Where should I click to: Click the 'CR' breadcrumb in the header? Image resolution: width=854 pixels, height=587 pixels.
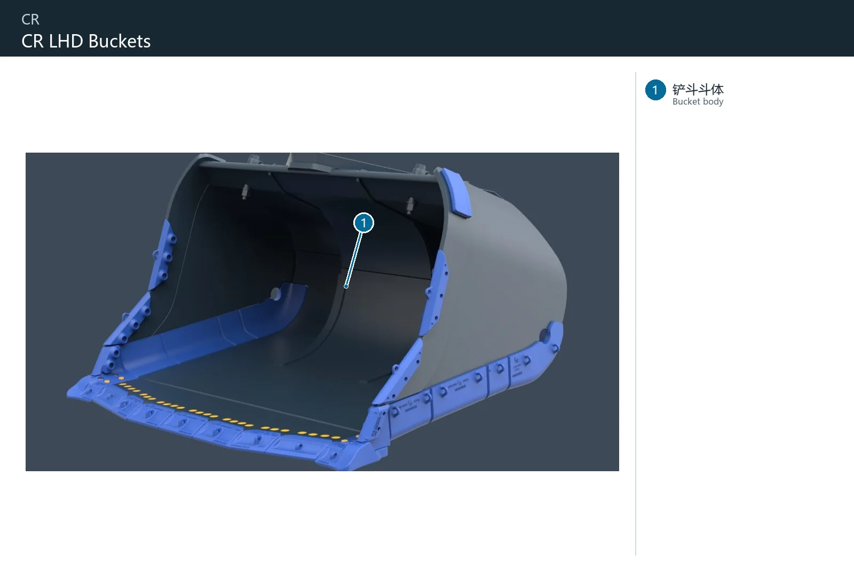click(x=30, y=20)
